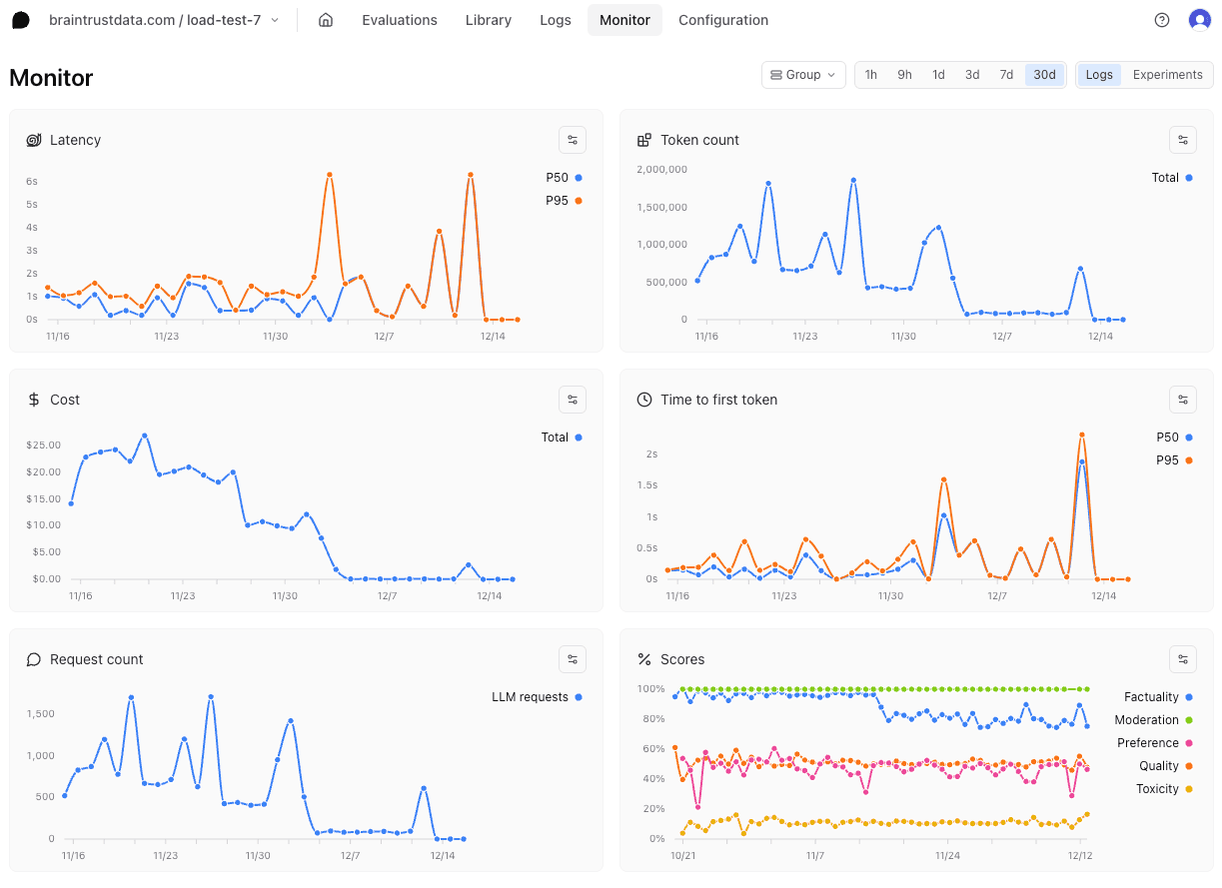Click the Braintrust logo icon
Image resolution: width=1222 pixels, height=888 pixels.
[21, 20]
